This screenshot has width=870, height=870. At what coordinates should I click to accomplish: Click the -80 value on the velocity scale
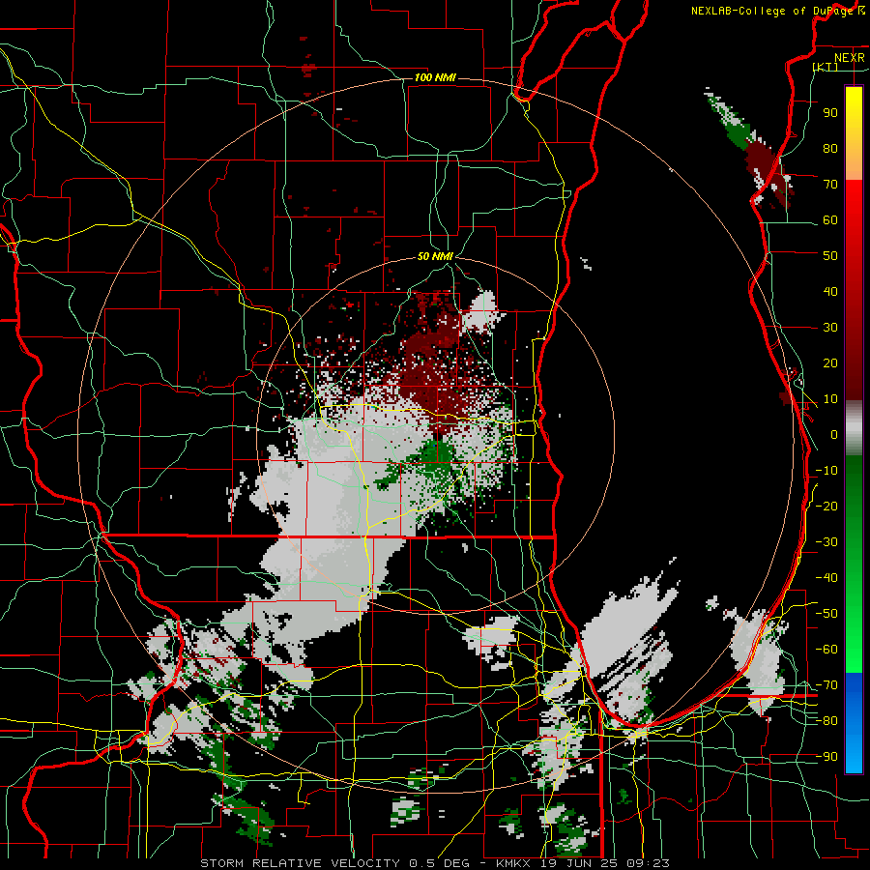[x=826, y=721]
